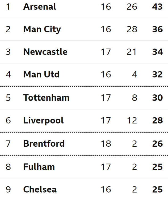Click the Chelsea team name
Viewport: 168px width, 200px height.
tap(40, 189)
